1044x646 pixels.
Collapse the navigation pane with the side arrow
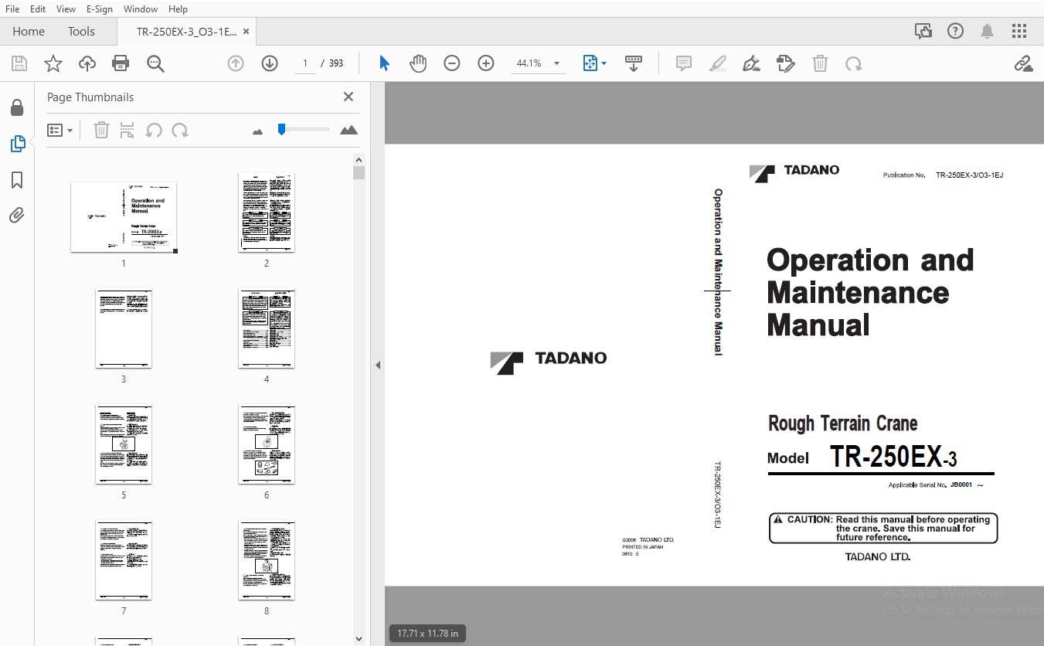click(x=378, y=365)
